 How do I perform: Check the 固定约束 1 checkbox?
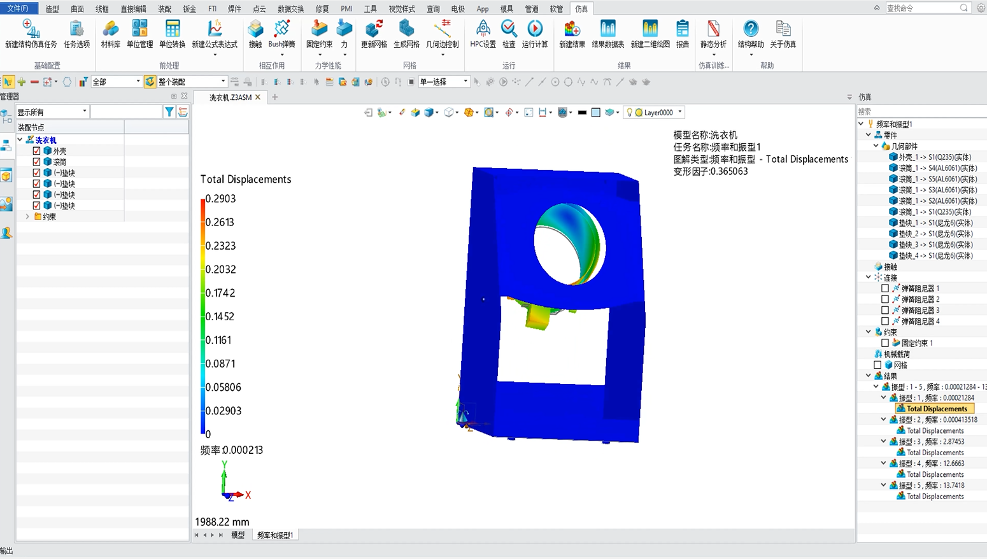(x=885, y=343)
